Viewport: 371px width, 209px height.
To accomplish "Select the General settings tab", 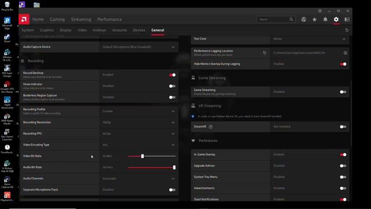I will [158, 30].
